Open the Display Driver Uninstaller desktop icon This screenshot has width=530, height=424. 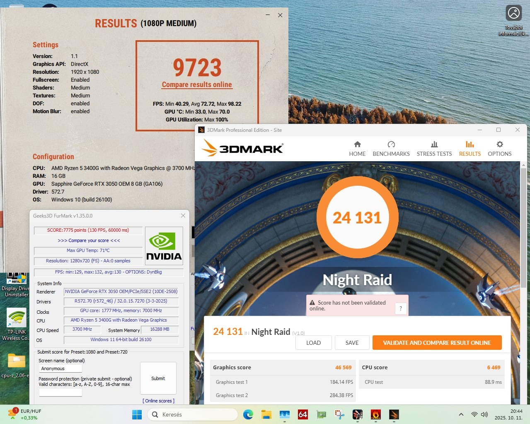16,285
